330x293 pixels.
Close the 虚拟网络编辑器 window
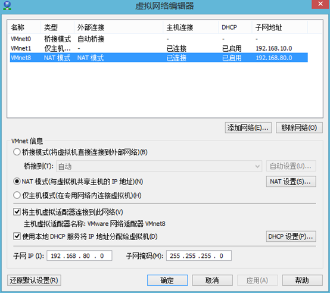320,4
